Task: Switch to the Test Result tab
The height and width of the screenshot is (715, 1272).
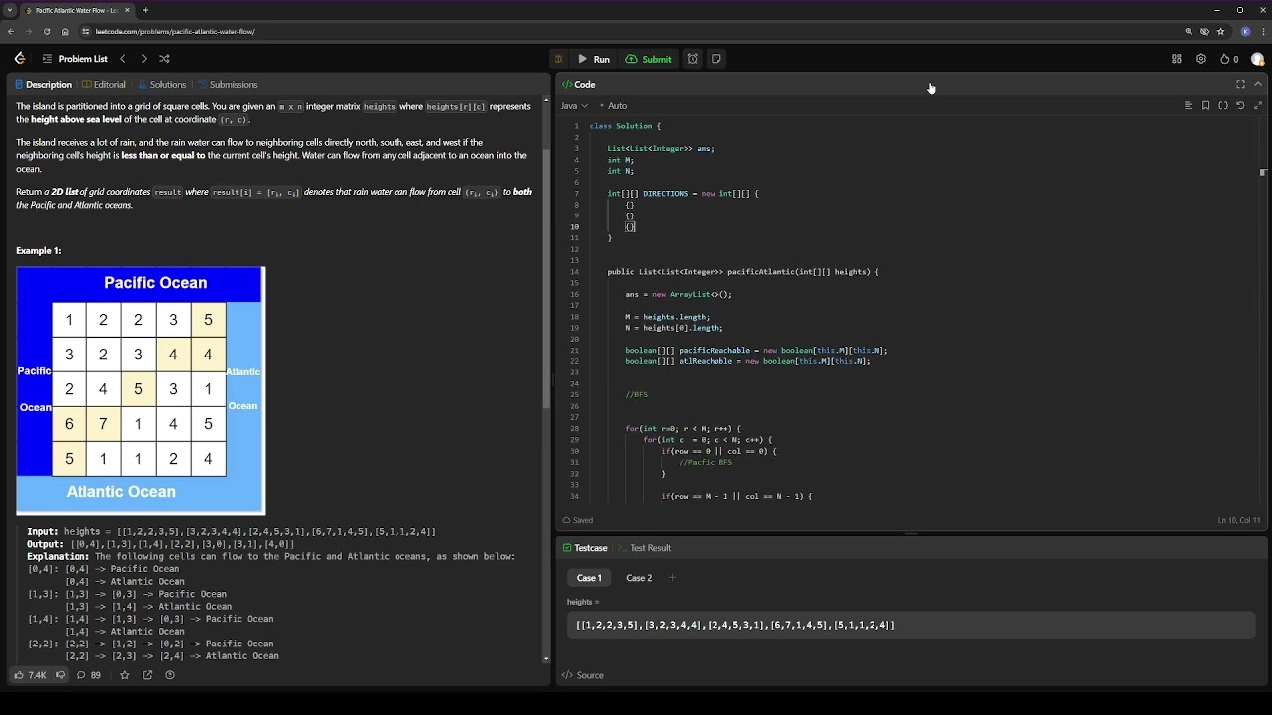Action: click(644, 548)
